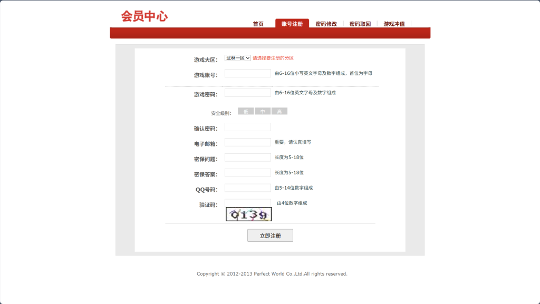Select the QQ号码 input field
Image resolution: width=540 pixels, height=304 pixels.
[x=247, y=188]
